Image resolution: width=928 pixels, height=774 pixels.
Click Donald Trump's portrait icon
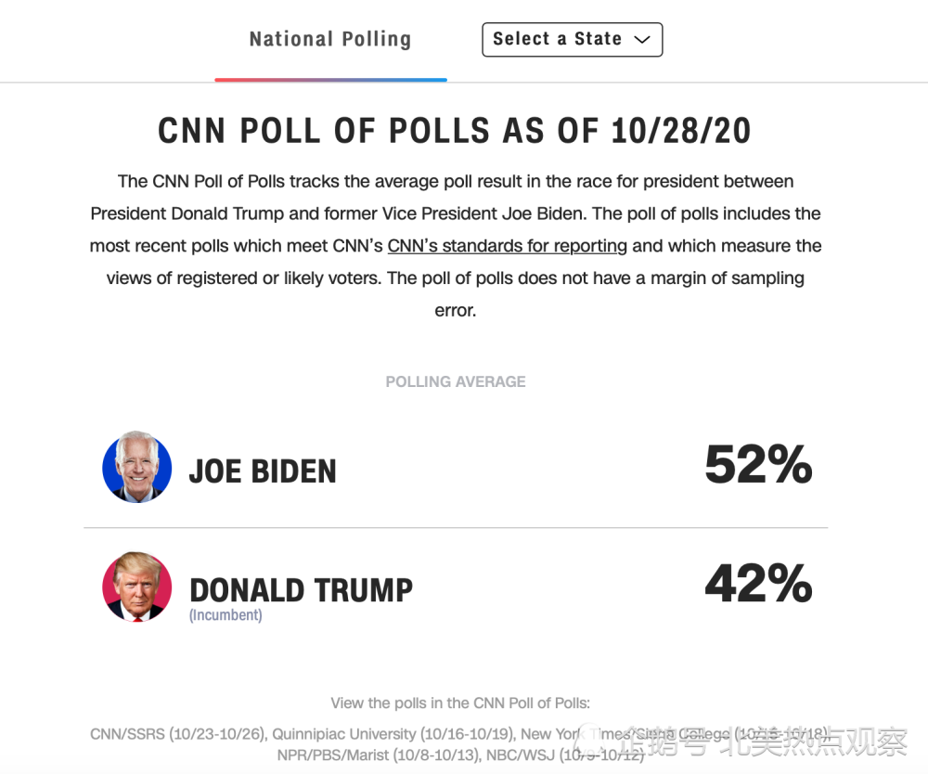[137, 587]
